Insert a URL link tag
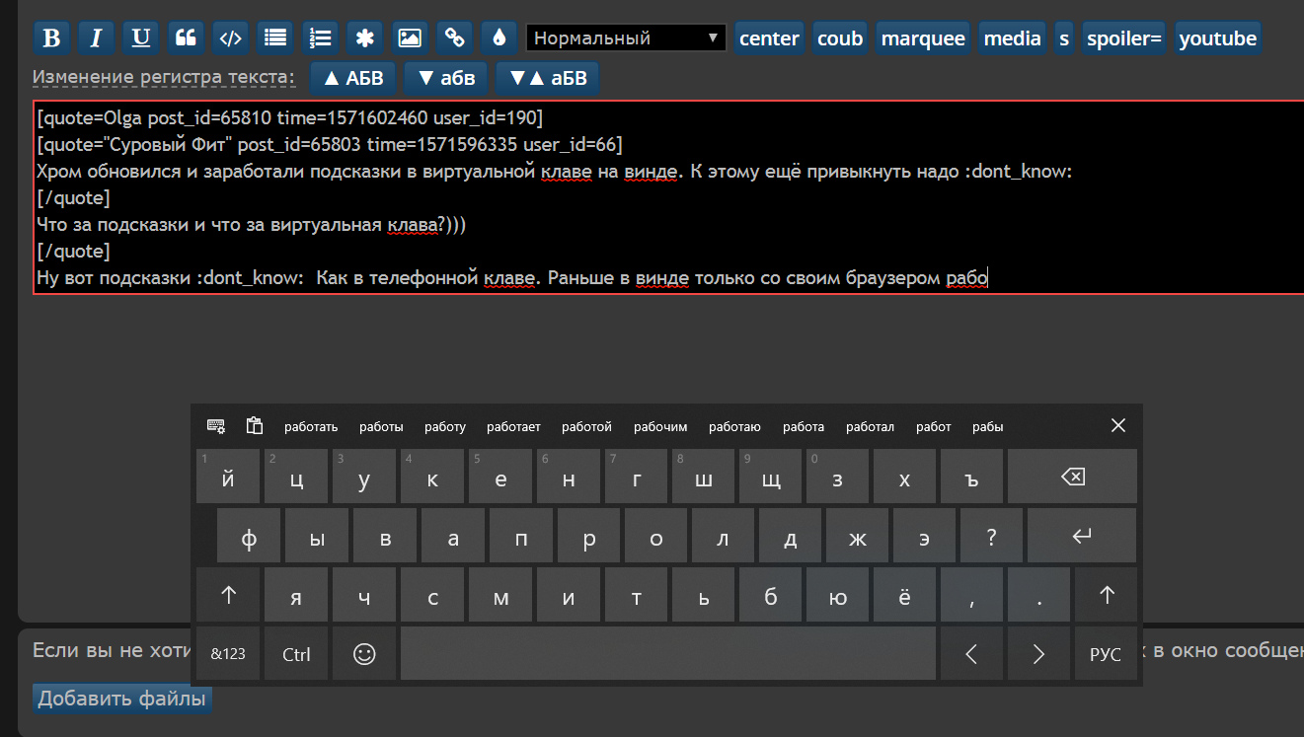The image size is (1304, 737). (x=455, y=38)
